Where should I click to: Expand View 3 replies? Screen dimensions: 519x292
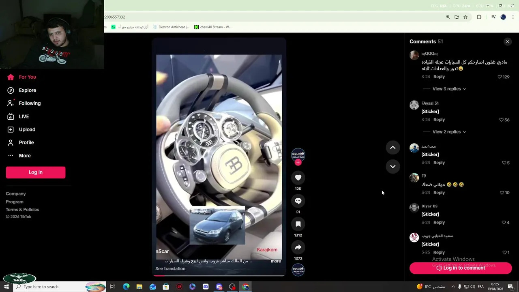449,89
